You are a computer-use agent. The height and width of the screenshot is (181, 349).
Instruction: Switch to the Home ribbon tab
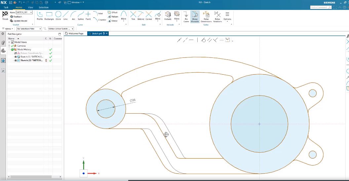tap(19, 7)
